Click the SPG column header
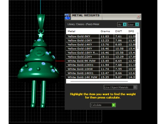The width and height of the screenshot is (166, 124). pos(131,31)
